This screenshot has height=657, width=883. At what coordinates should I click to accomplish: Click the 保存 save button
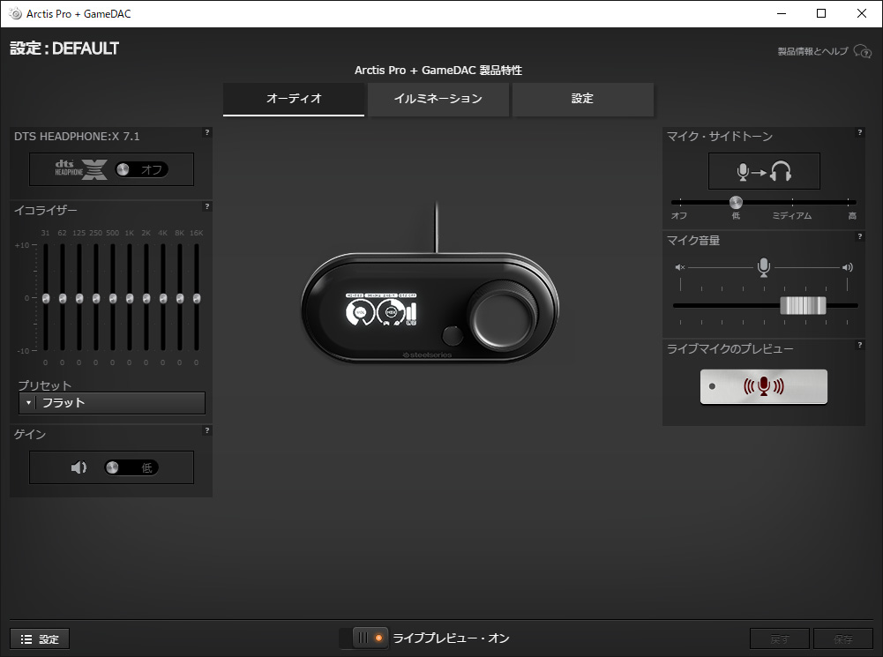pos(842,638)
